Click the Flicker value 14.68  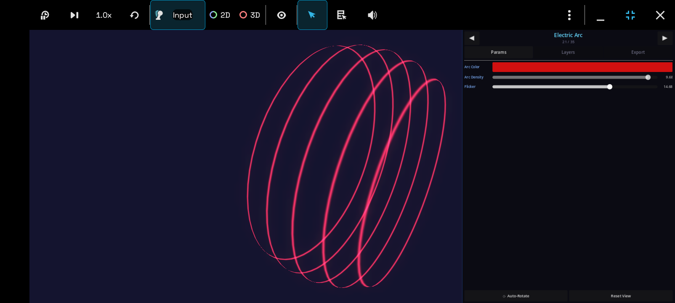[668, 87]
